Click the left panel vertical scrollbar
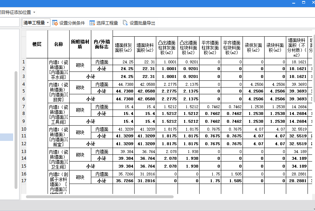The image size is (315, 211). click(x=16, y=130)
